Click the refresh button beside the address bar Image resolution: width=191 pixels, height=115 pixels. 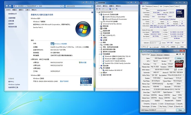tap(63, 6)
